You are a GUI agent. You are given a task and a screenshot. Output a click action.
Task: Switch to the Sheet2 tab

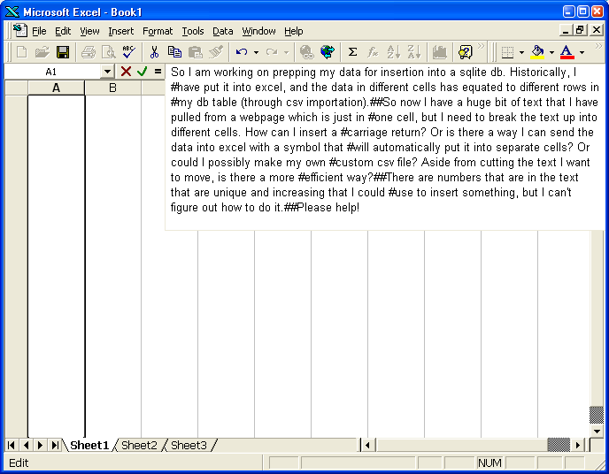(139, 446)
